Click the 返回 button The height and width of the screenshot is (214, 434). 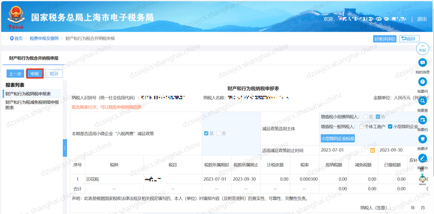[x=409, y=39]
